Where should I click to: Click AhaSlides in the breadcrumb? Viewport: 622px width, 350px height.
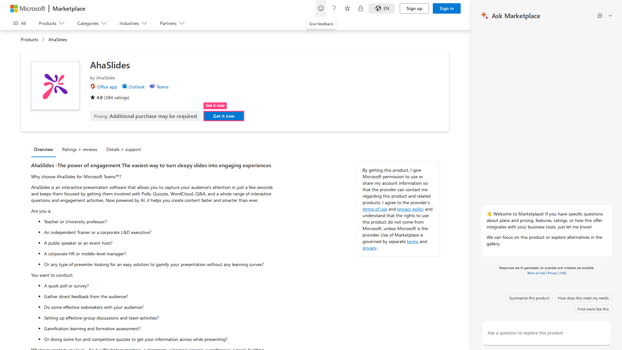pyautogui.click(x=58, y=40)
